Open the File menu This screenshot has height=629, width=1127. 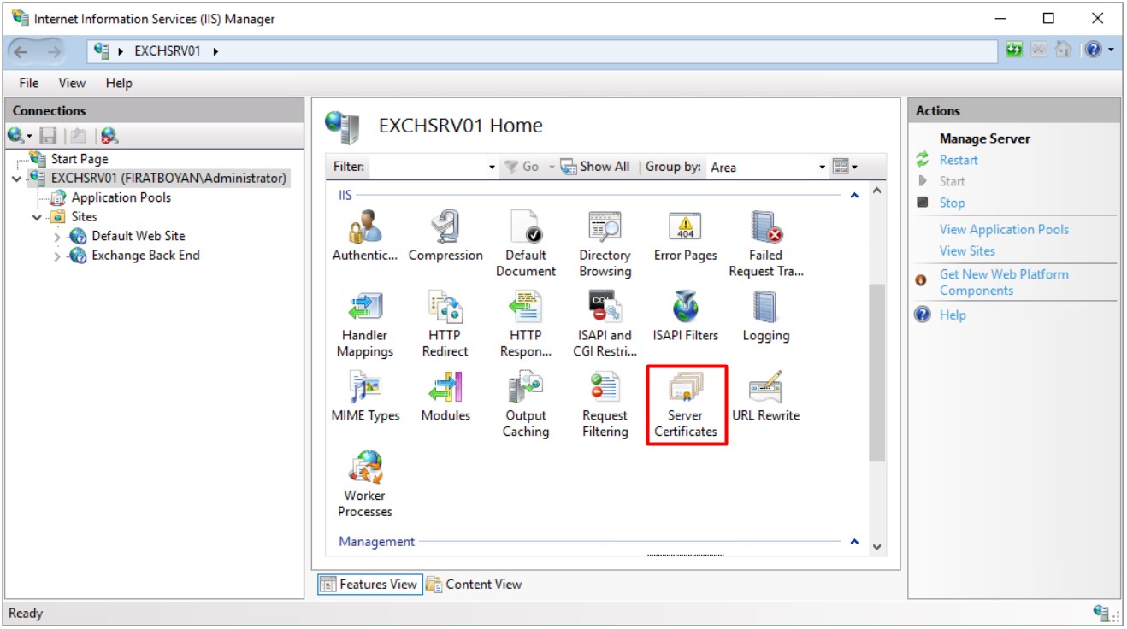[29, 83]
